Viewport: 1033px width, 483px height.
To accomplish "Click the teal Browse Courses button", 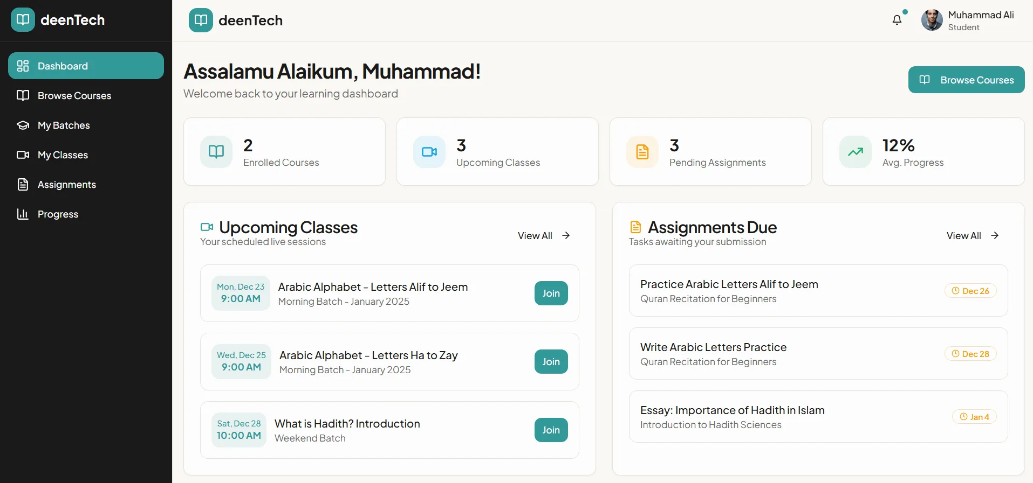I will 966,80.
